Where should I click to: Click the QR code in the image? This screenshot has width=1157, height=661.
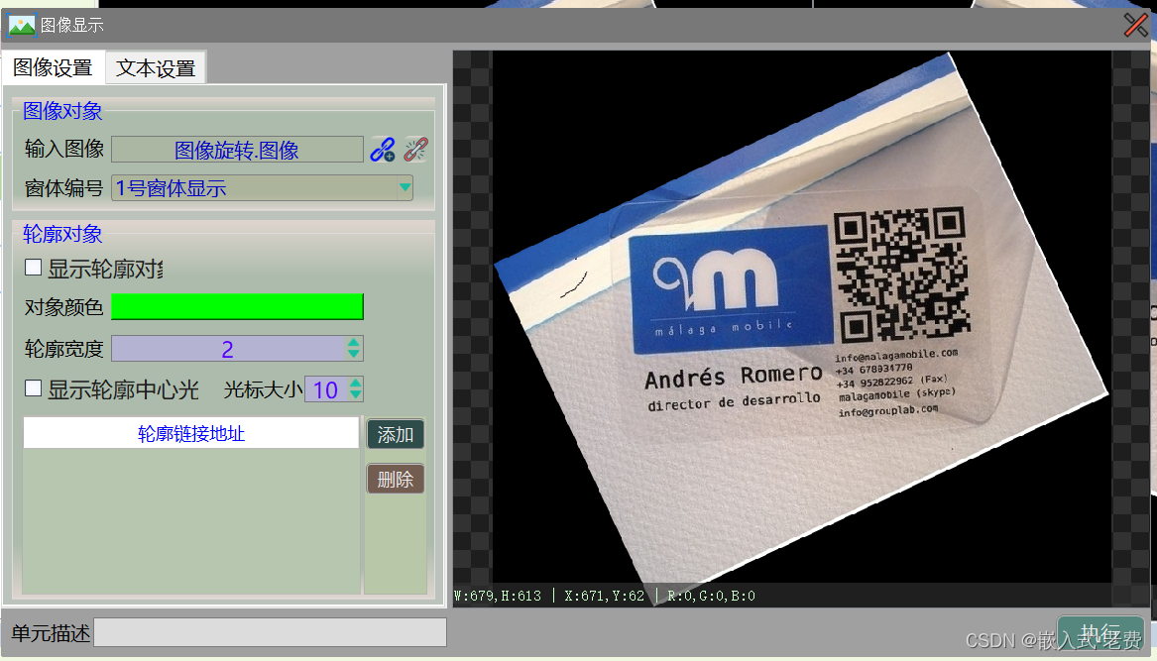pyautogui.click(x=902, y=274)
